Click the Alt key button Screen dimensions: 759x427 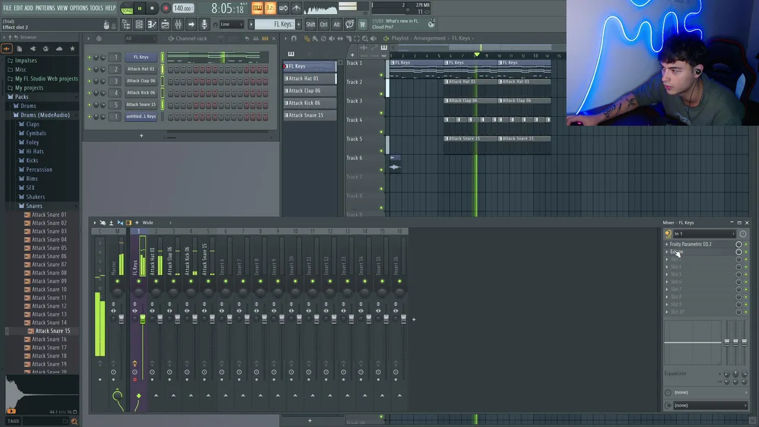coord(336,24)
